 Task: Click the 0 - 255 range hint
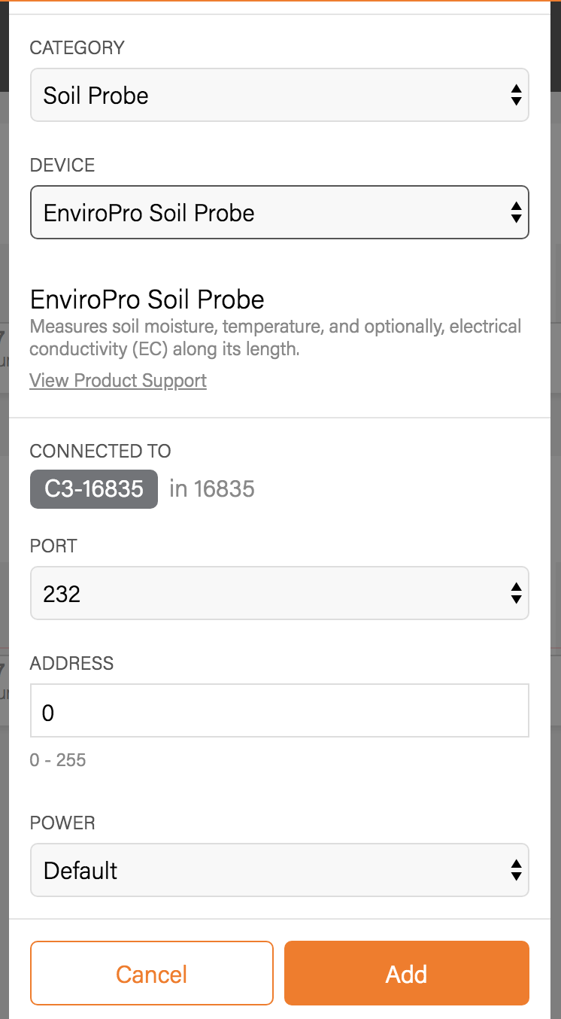[x=58, y=760]
